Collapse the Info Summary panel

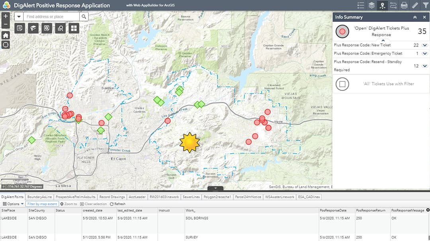[415, 17]
